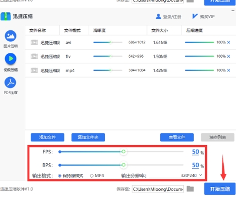The height and width of the screenshot is (198, 236).
Task: Click the 压缩进度 column header
Action: 194,30
